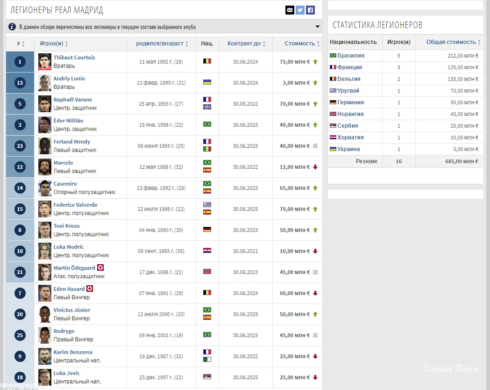Open Германия in legionnaire statistics

[351, 102]
